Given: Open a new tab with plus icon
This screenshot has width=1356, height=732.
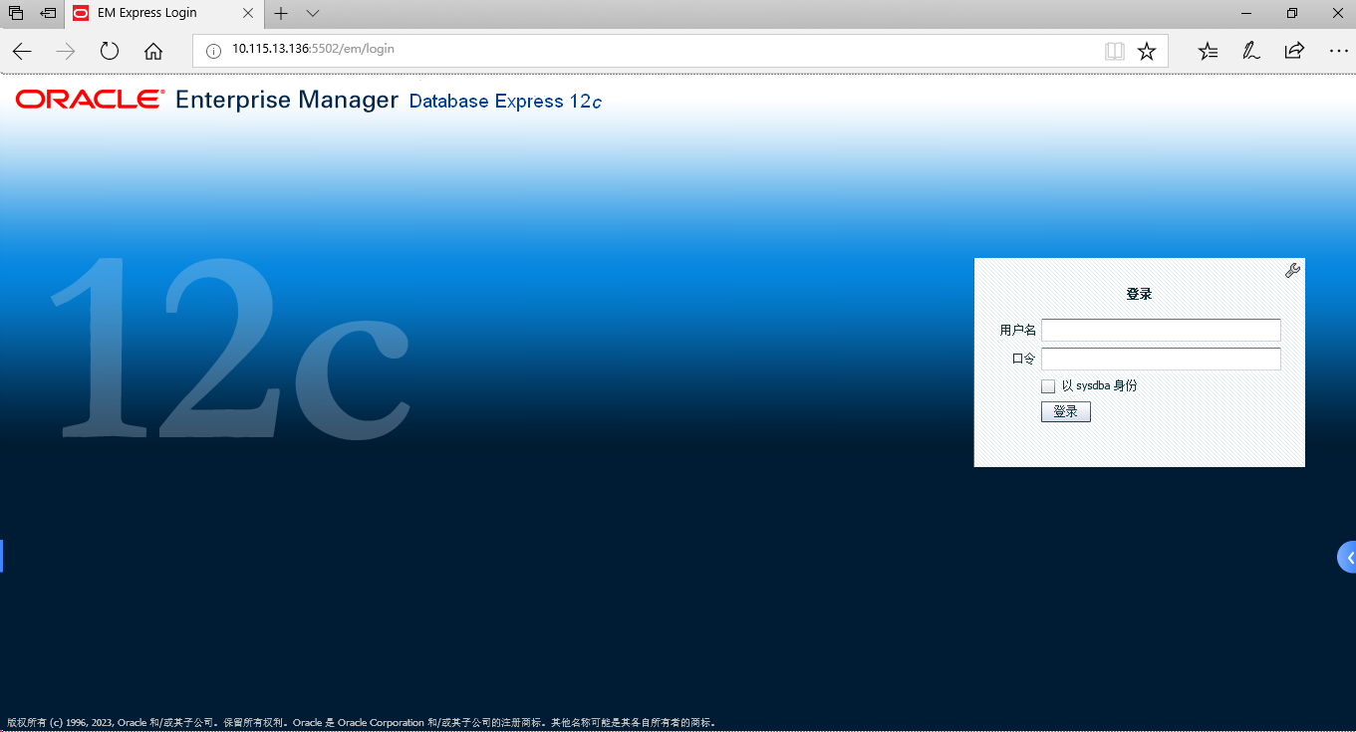Looking at the screenshot, I should (x=281, y=14).
